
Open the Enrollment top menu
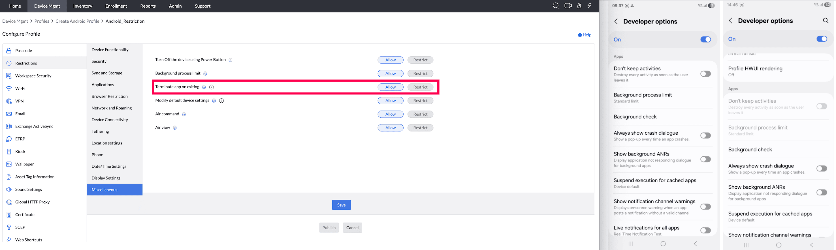[x=116, y=6]
